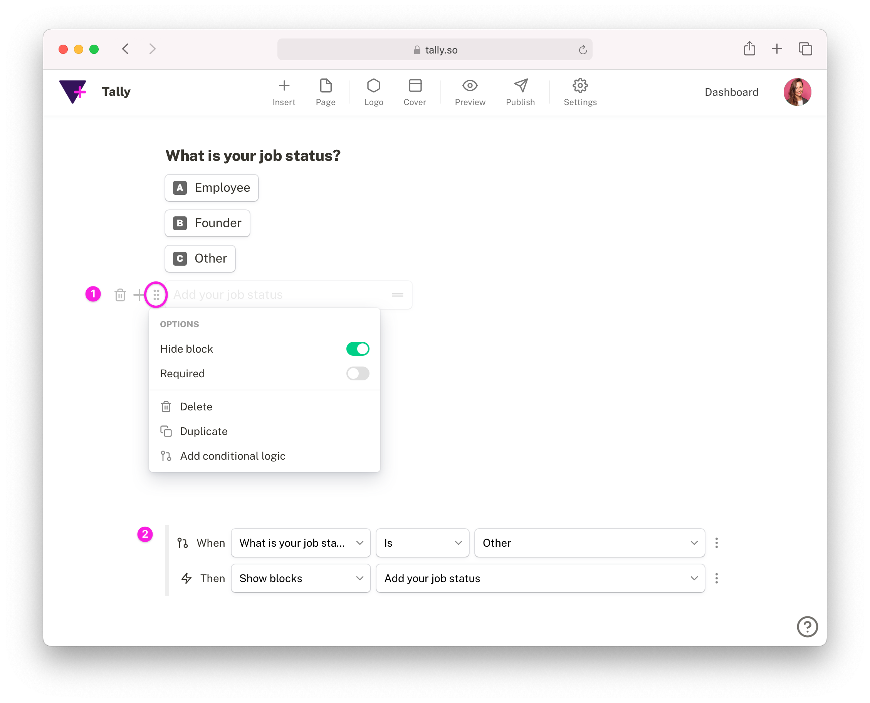
Task: Click the short-text lines icon in the input
Action: (x=398, y=295)
